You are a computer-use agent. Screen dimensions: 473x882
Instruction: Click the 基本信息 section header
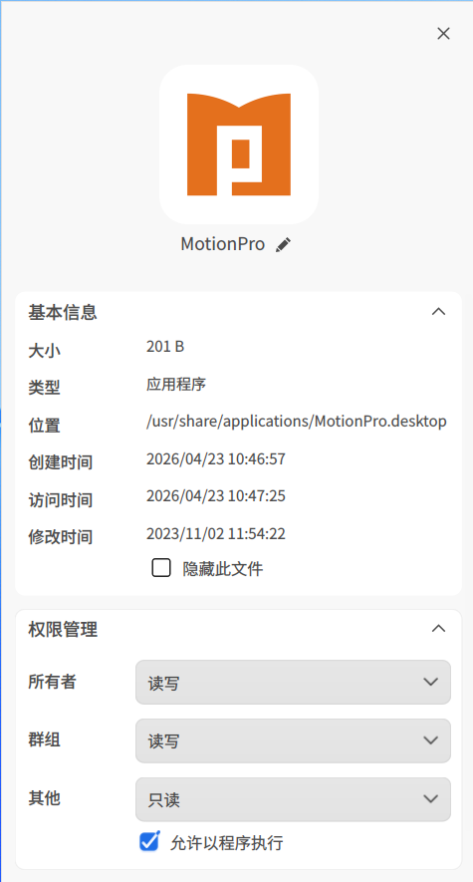coord(63,312)
